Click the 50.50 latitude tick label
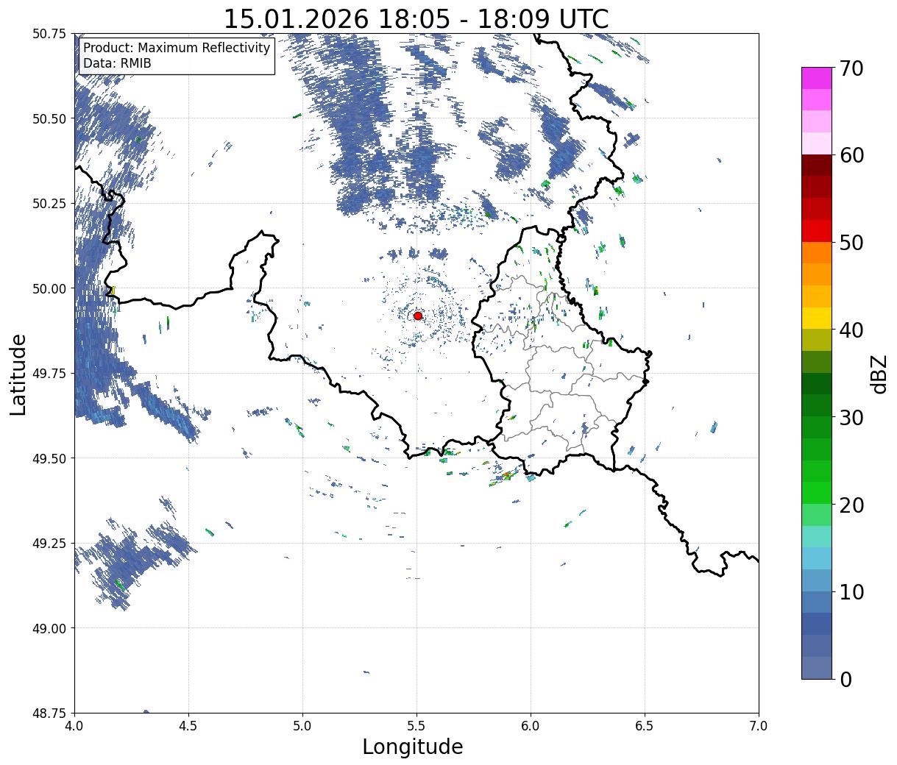897x765 pixels. point(49,118)
